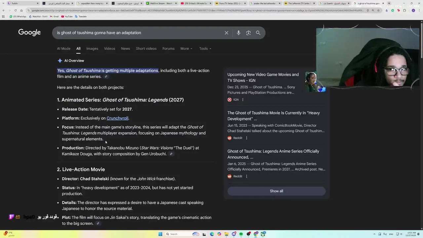Viewport: 423px width, 238px height.
Task: Open three-dot menu for IGN result
Action: (x=243, y=99)
